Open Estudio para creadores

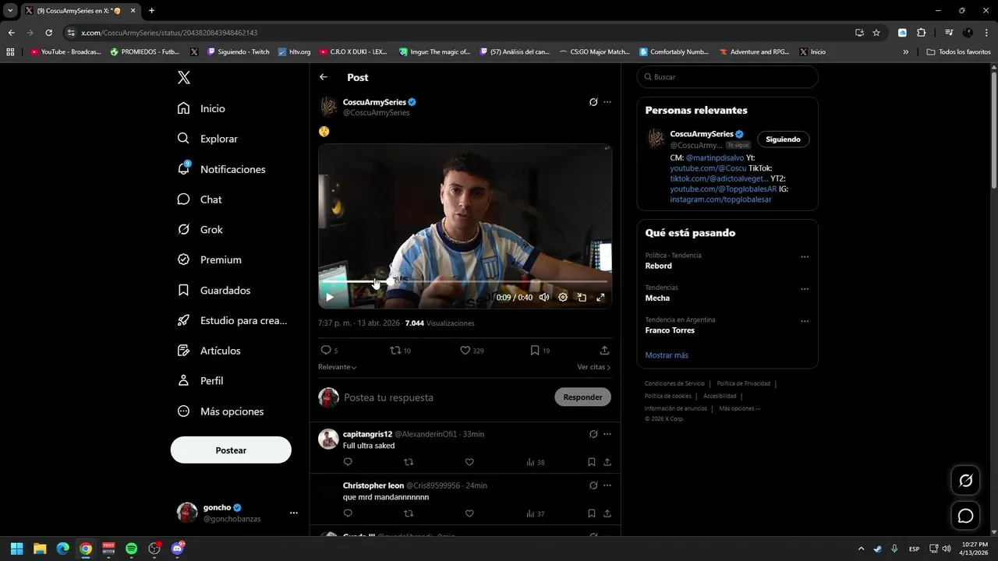click(232, 320)
